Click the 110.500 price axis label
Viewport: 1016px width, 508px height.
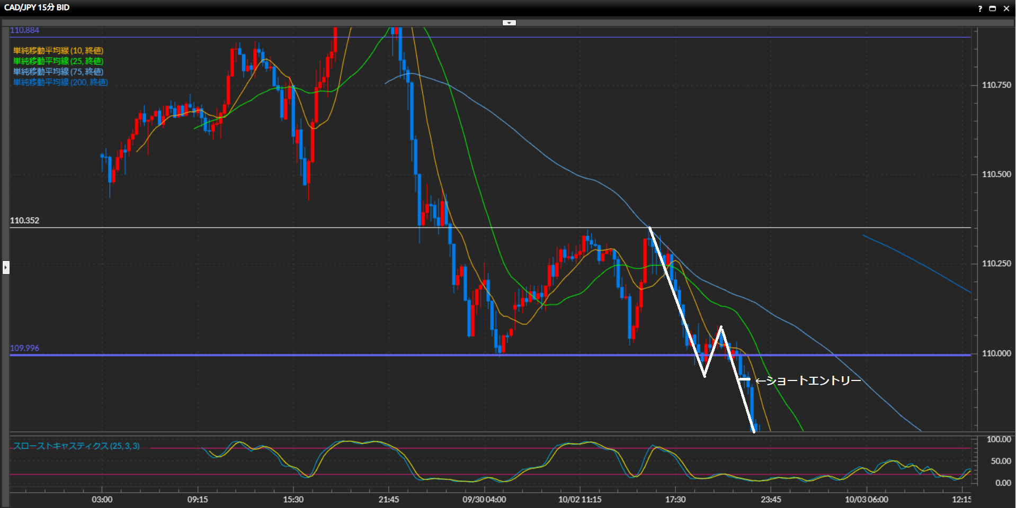996,174
